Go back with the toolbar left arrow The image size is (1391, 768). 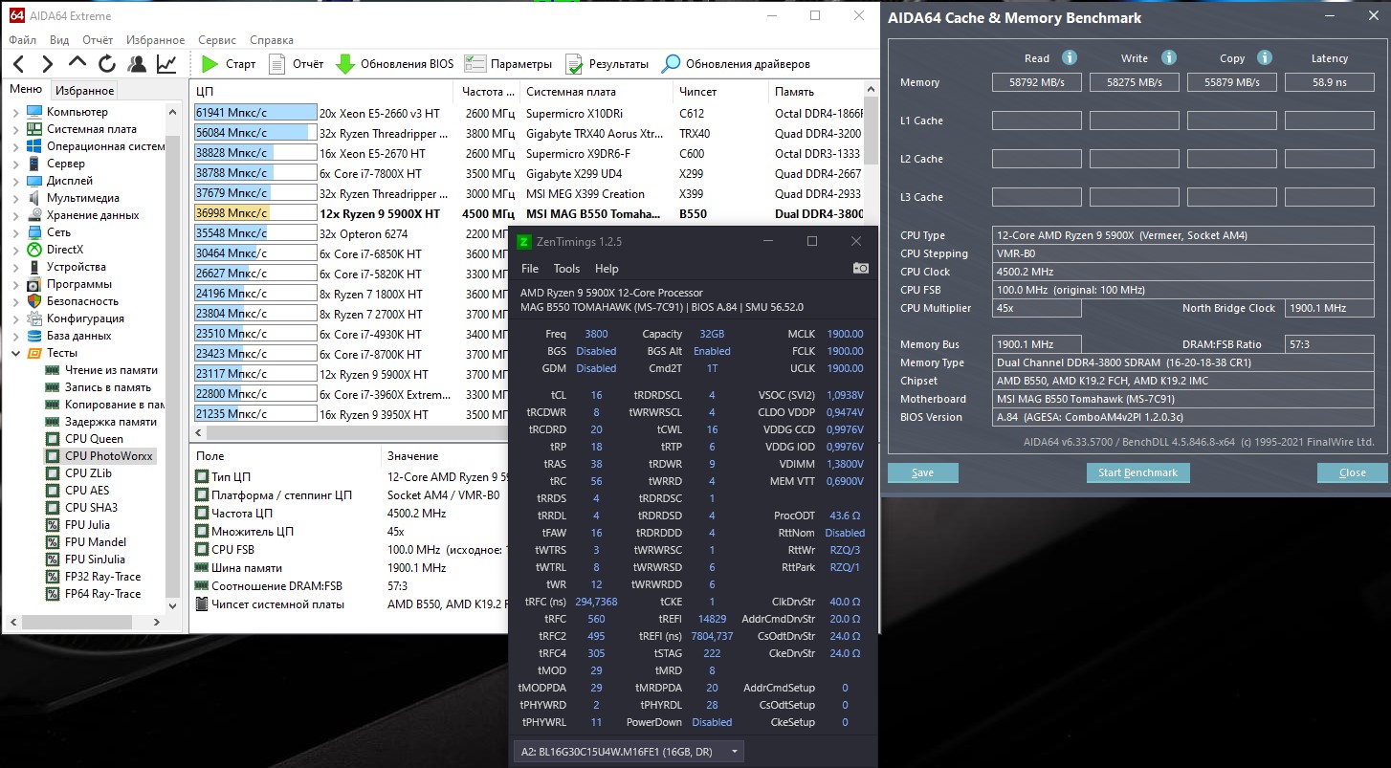(19, 64)
